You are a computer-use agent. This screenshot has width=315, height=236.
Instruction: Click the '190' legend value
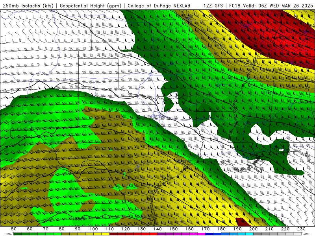[x=237, y=229]
